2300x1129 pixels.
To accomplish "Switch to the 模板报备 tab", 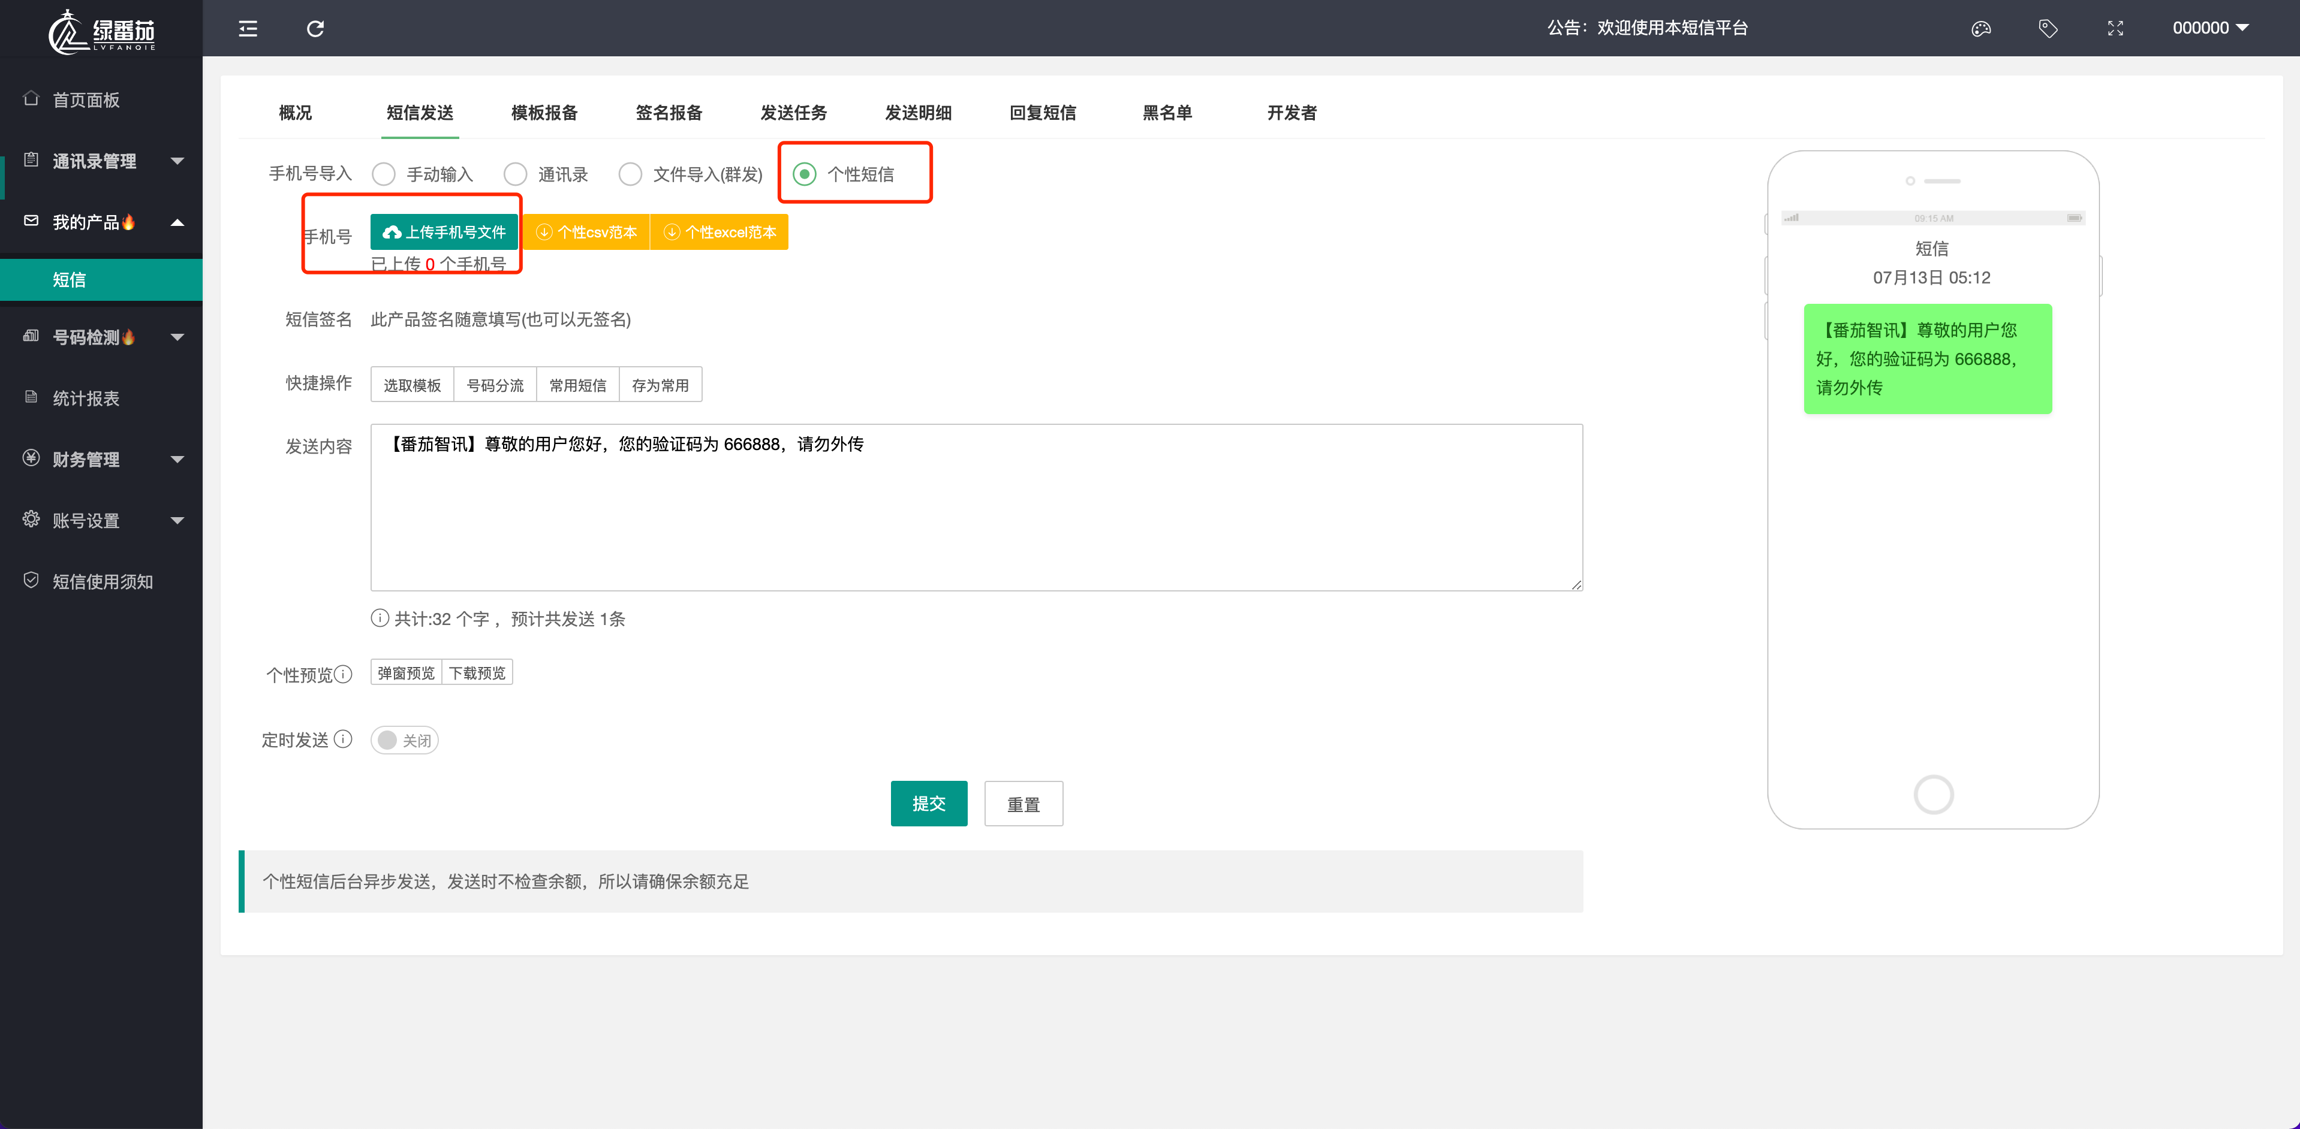I will (544, 113).
